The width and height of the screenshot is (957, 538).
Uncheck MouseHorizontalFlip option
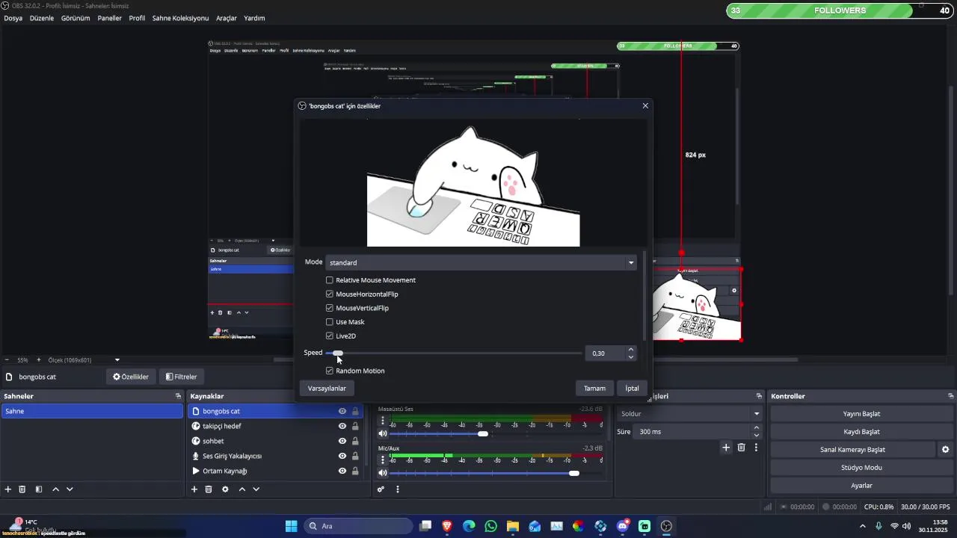(x=330, y=294)
